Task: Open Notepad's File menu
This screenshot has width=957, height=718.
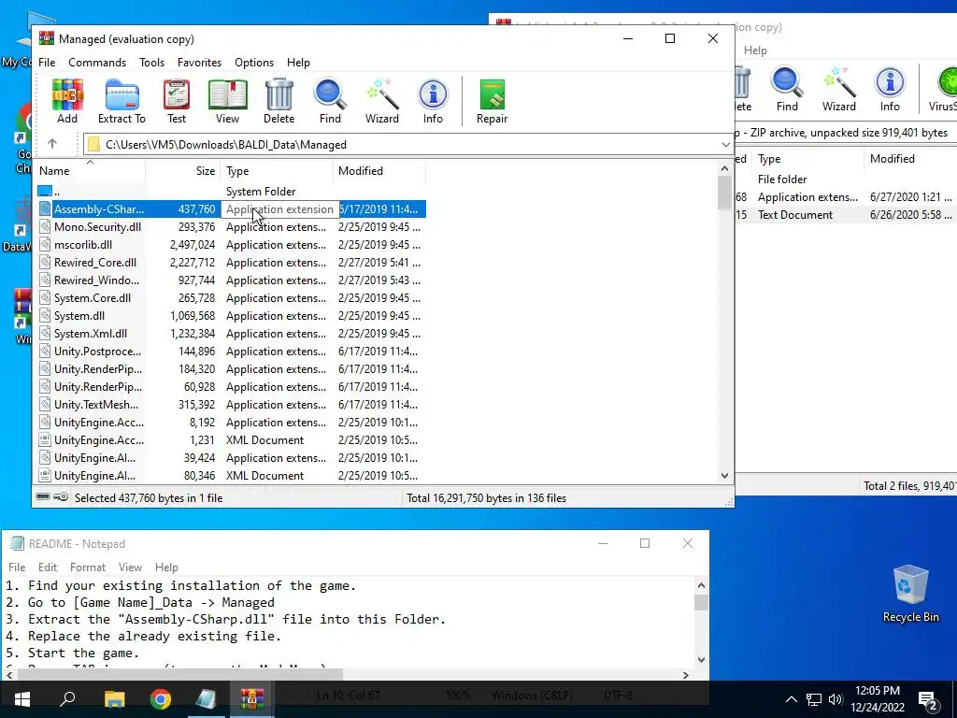Action: [x=17, y=567]
